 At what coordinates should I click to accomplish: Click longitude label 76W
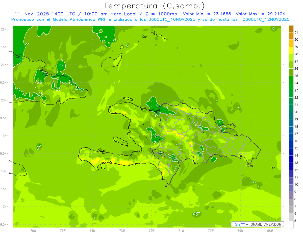[x=33, y=231]
